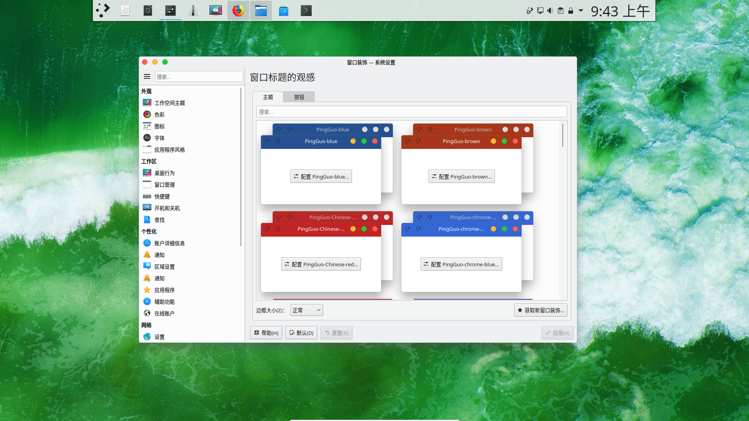The width and height of the screenshot is (749, 421).
Task: Select the PingGuo-Chinese-red theme thumbnail
Action: coord(327,251)
